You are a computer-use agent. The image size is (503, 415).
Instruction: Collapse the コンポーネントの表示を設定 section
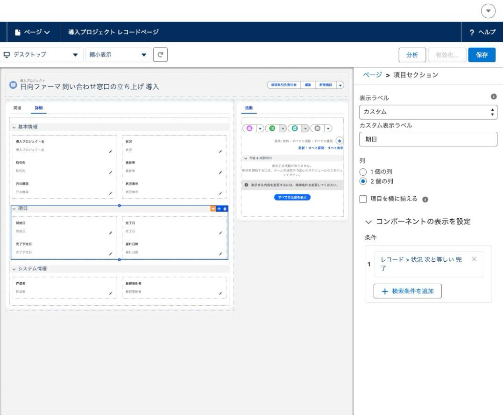(x=368, y=222)
